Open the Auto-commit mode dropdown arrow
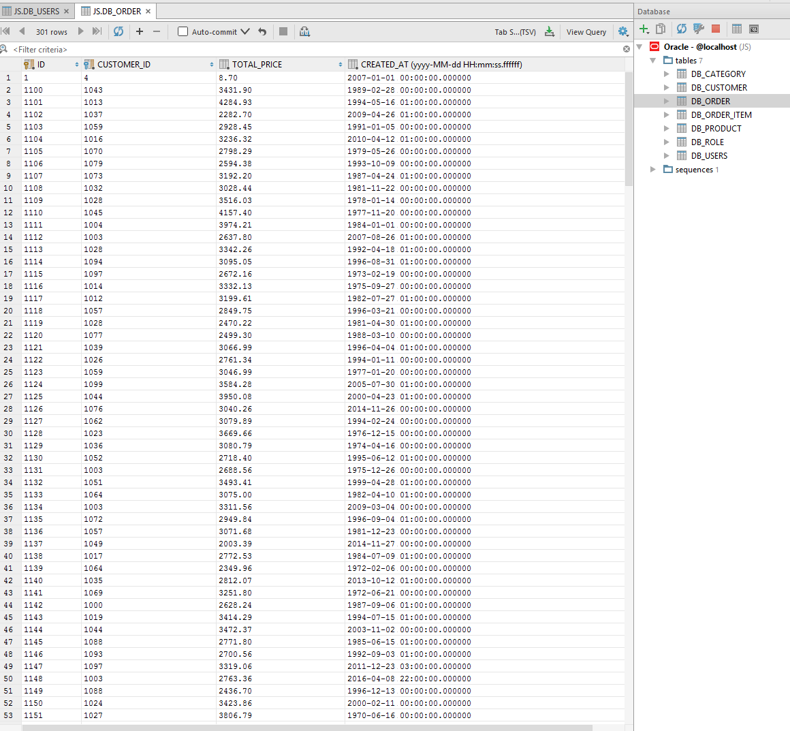This screenshot has height=731, width=790. (245, 31)
